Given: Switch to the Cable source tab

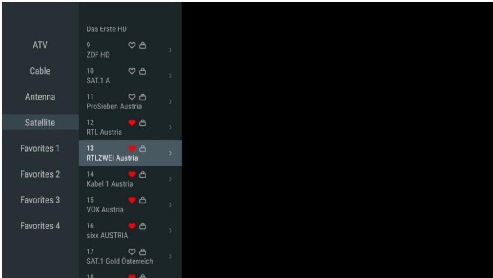Looking at the screenshot, I should [x=40, y=71].
